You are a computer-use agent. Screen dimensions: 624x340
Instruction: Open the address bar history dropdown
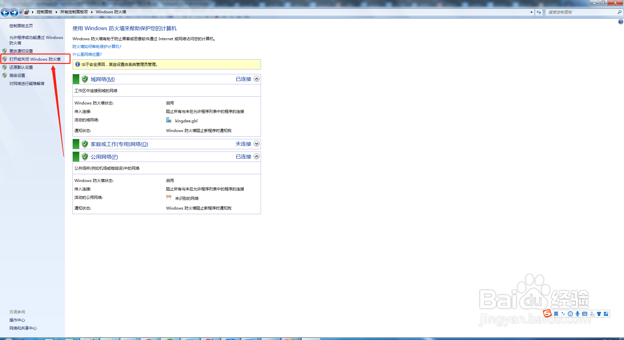[532, 12]
